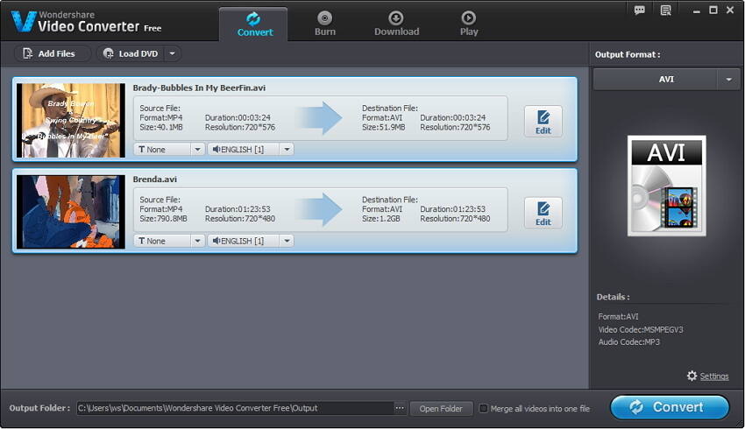Click the Open Folder button

coord(441,409)
